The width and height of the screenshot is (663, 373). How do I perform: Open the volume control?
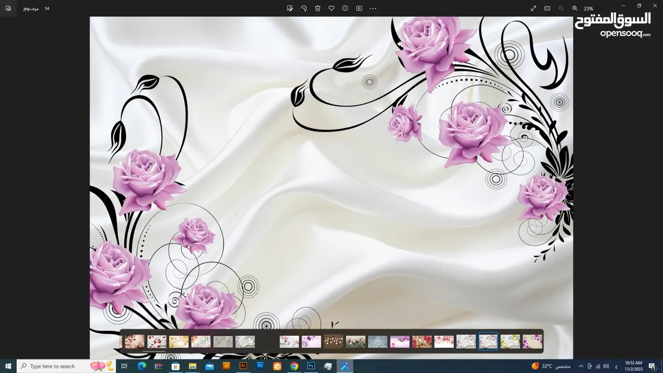tap(606, 366)
